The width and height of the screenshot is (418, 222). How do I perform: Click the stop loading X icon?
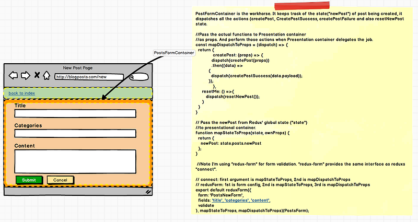(x=37, y=75)
